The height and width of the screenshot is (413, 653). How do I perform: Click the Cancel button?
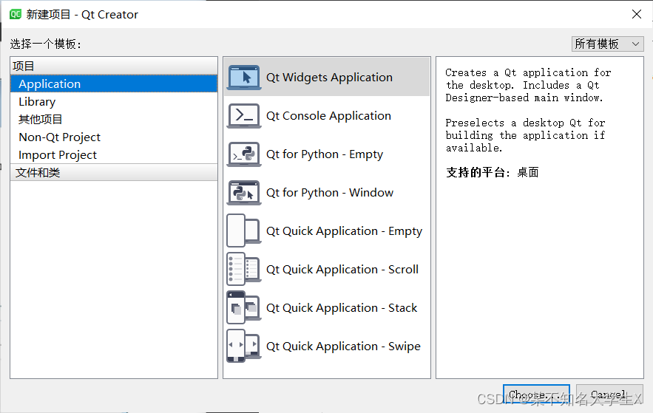click(x=609, y=395)
